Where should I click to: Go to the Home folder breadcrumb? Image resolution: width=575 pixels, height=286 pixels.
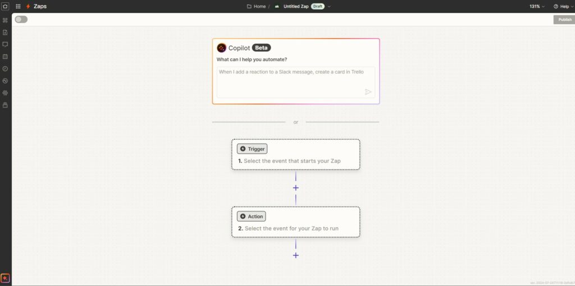click(257, 6)
